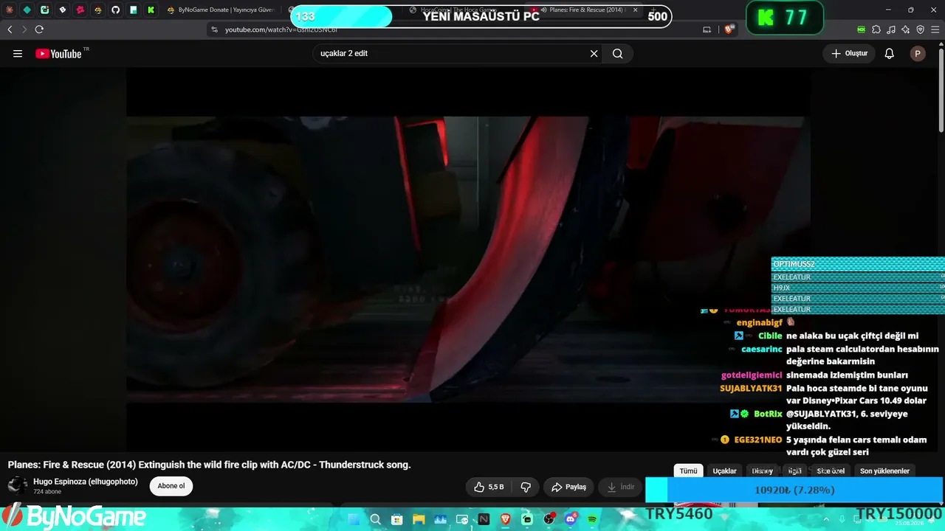Image resolution: width=945 pixels, height=531 pixels.
Task: Click the İndir download button
Action: coord(620,487)
